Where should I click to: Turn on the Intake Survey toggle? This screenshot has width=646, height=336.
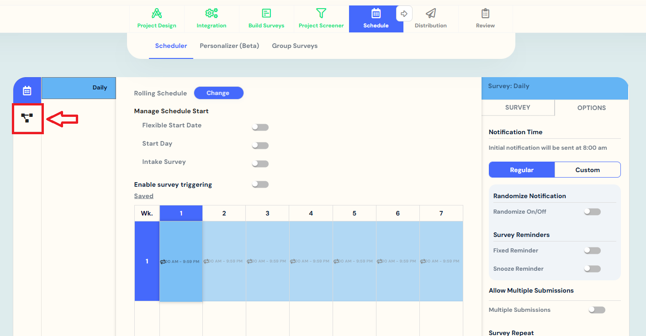260,164
